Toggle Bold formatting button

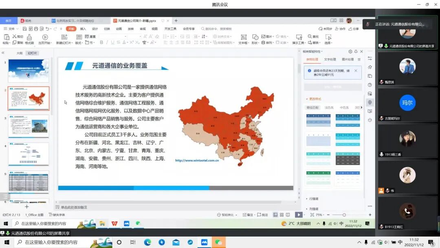101,42
